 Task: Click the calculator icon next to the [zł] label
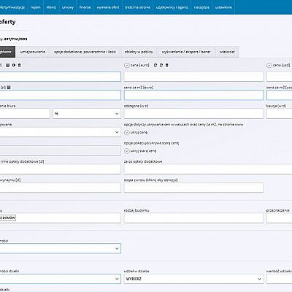[9, 87]
